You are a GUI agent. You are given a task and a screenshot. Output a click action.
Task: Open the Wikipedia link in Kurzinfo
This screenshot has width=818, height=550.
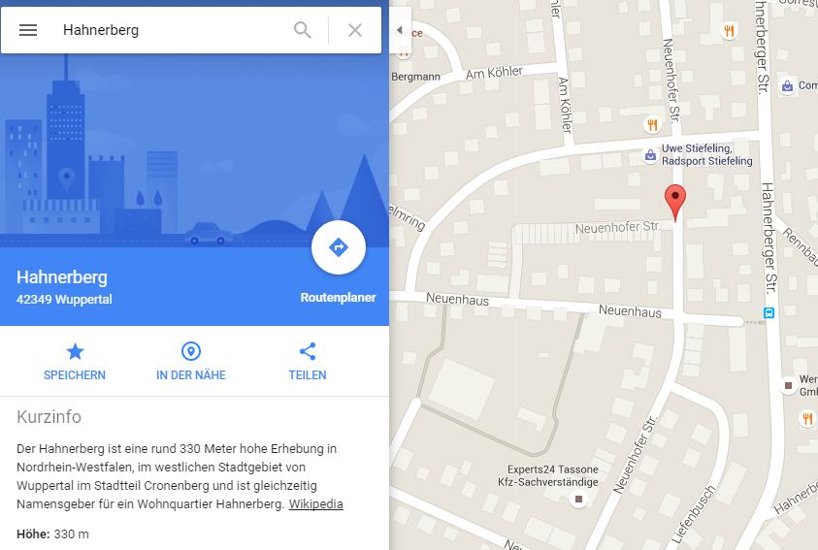[316, 504]
